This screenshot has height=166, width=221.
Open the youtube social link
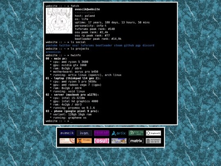pyautogui.click(x=52, y=45)
